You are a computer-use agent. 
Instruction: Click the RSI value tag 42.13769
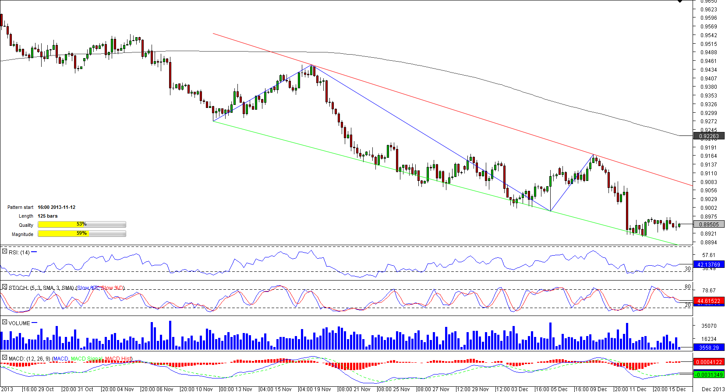pos(709,265)
